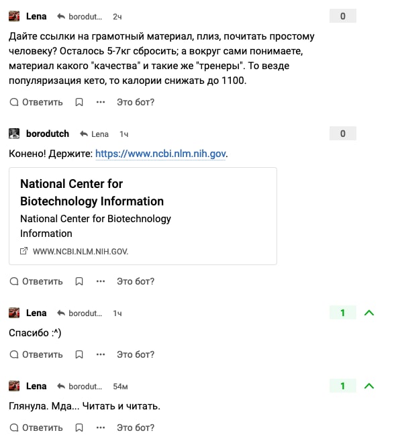Image resolution: width=400 pixels, height=445 pixels.
Task: Open the https://www.ncbi.nlm.nih.gov hyperlink
Action: [x=160, y=154]
